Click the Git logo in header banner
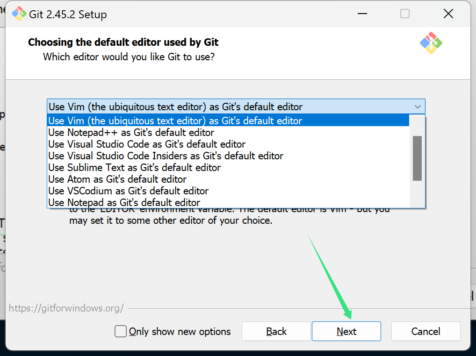 (x=431, y=43)
